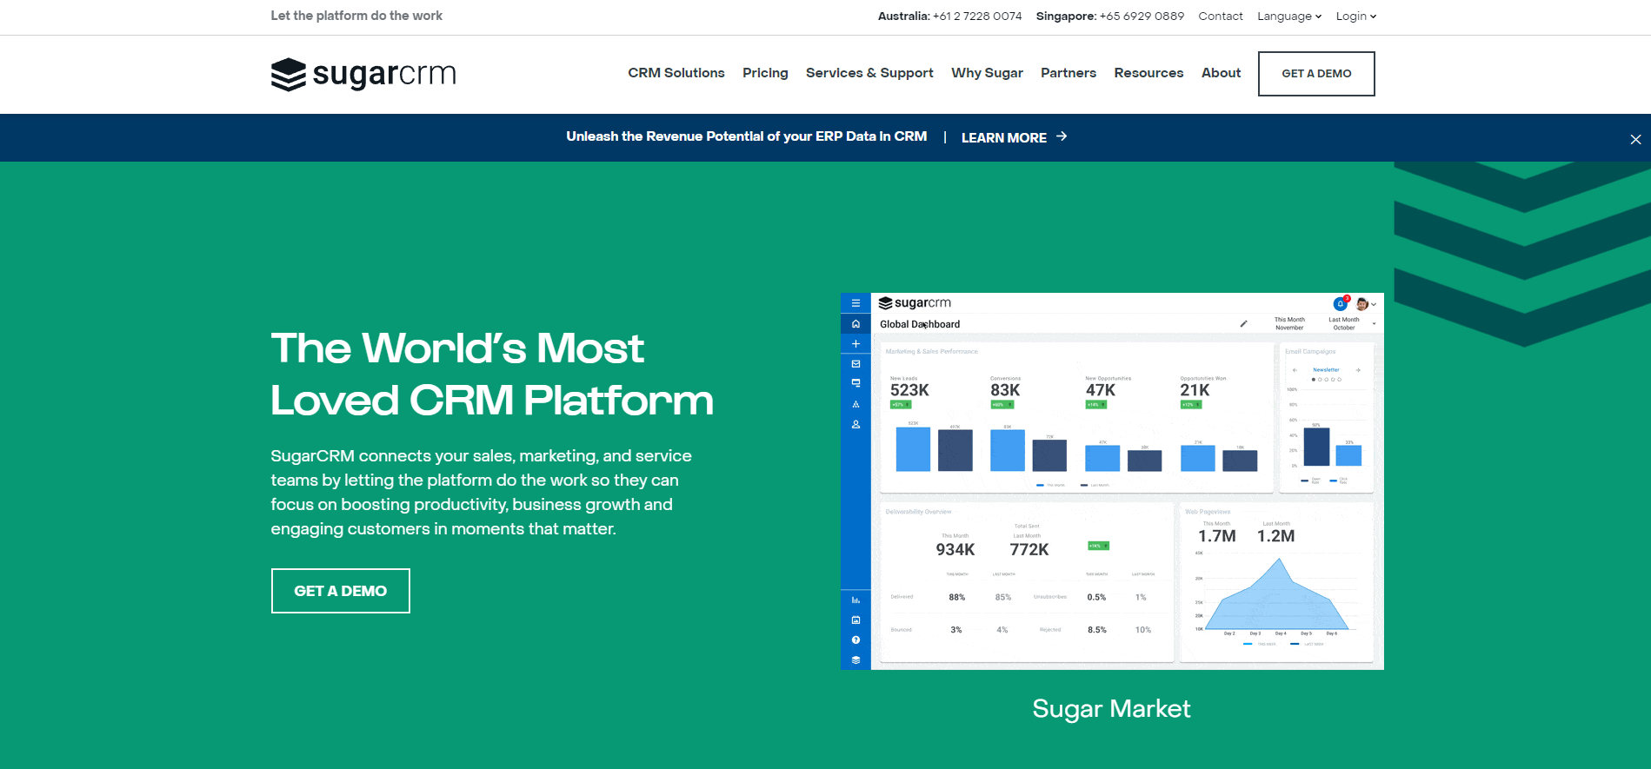Close the blue ERP announcement banner
Screen dimensions: 1651x769
[1635, 139]
